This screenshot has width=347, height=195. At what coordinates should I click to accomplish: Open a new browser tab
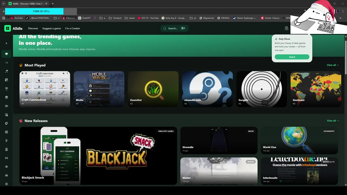[x=53, y=4]
